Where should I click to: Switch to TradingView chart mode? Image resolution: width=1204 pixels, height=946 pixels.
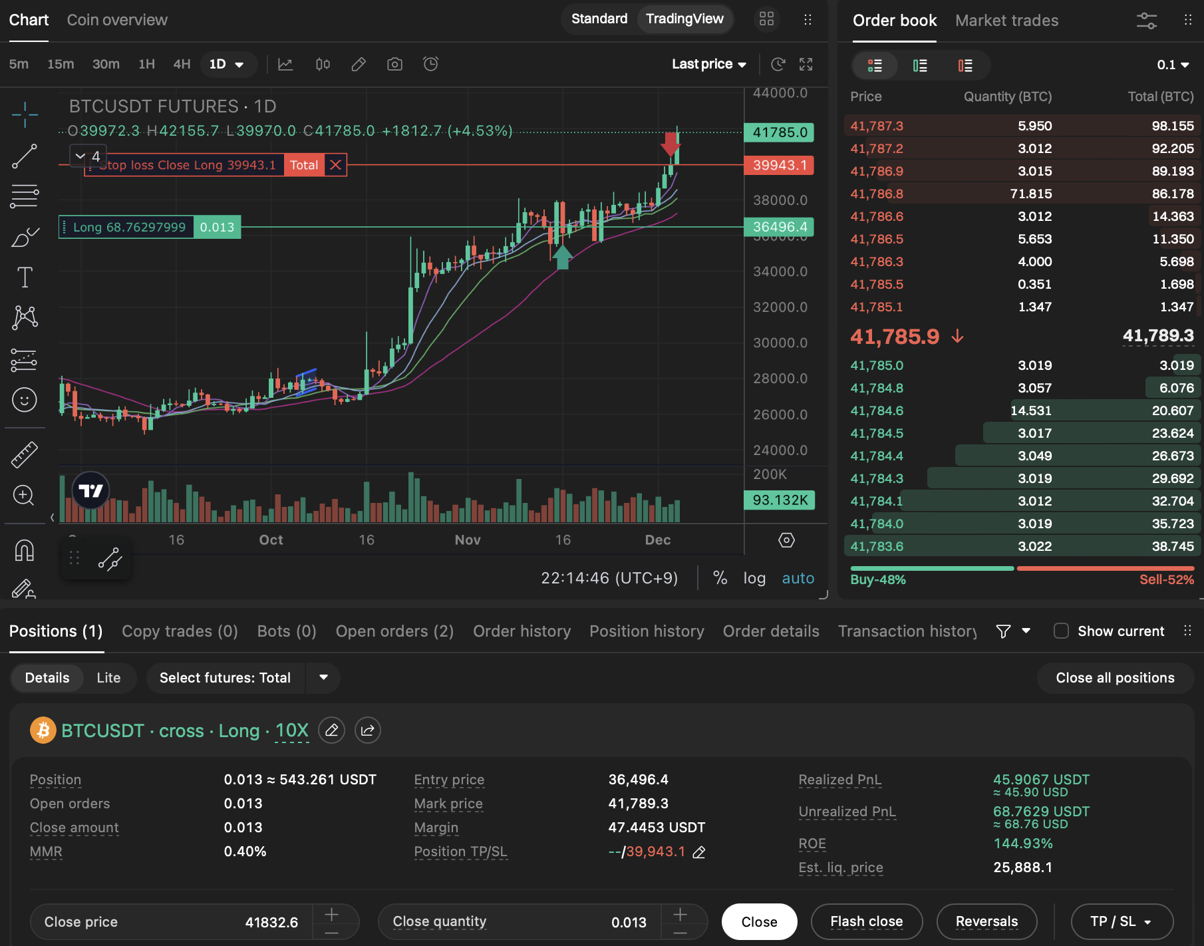click(x=684, y=19)
